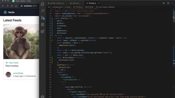Click the src breadcrumb segment

(49, 7)
